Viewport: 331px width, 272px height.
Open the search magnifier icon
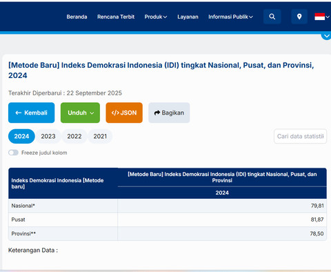click(x=272, y=17)
